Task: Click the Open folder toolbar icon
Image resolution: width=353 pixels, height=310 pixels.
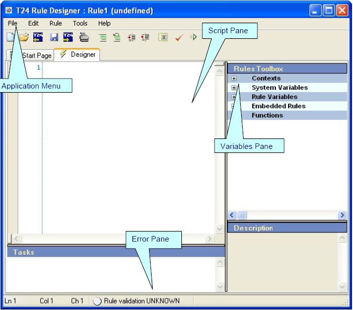Action: 24,37
